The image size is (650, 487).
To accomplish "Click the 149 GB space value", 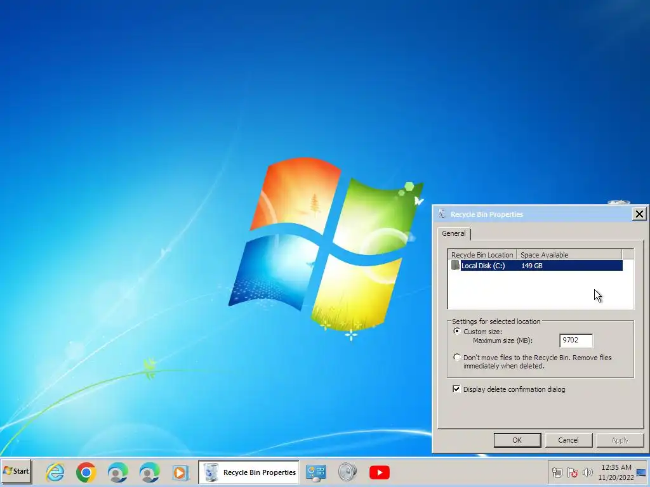I will point(532,266).
